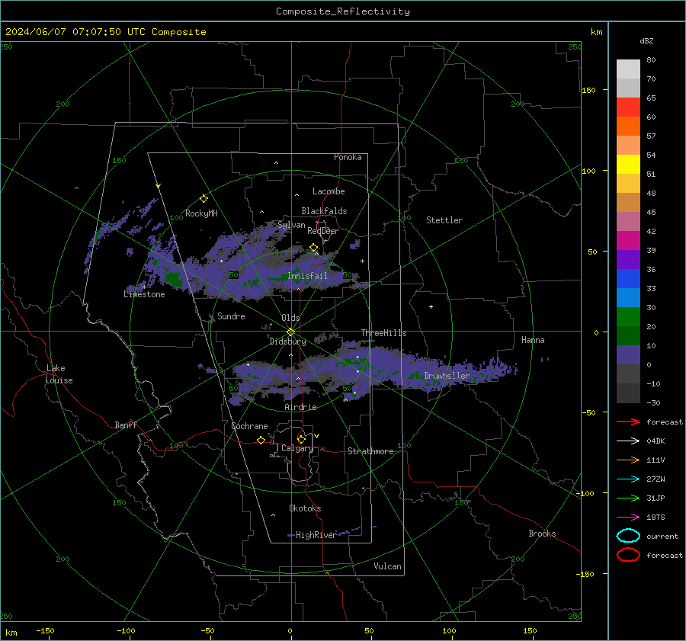This screenshot has height=641, width=686.
Task: Click the green 31JP arrow icon
Action: [x=628, y=498]
